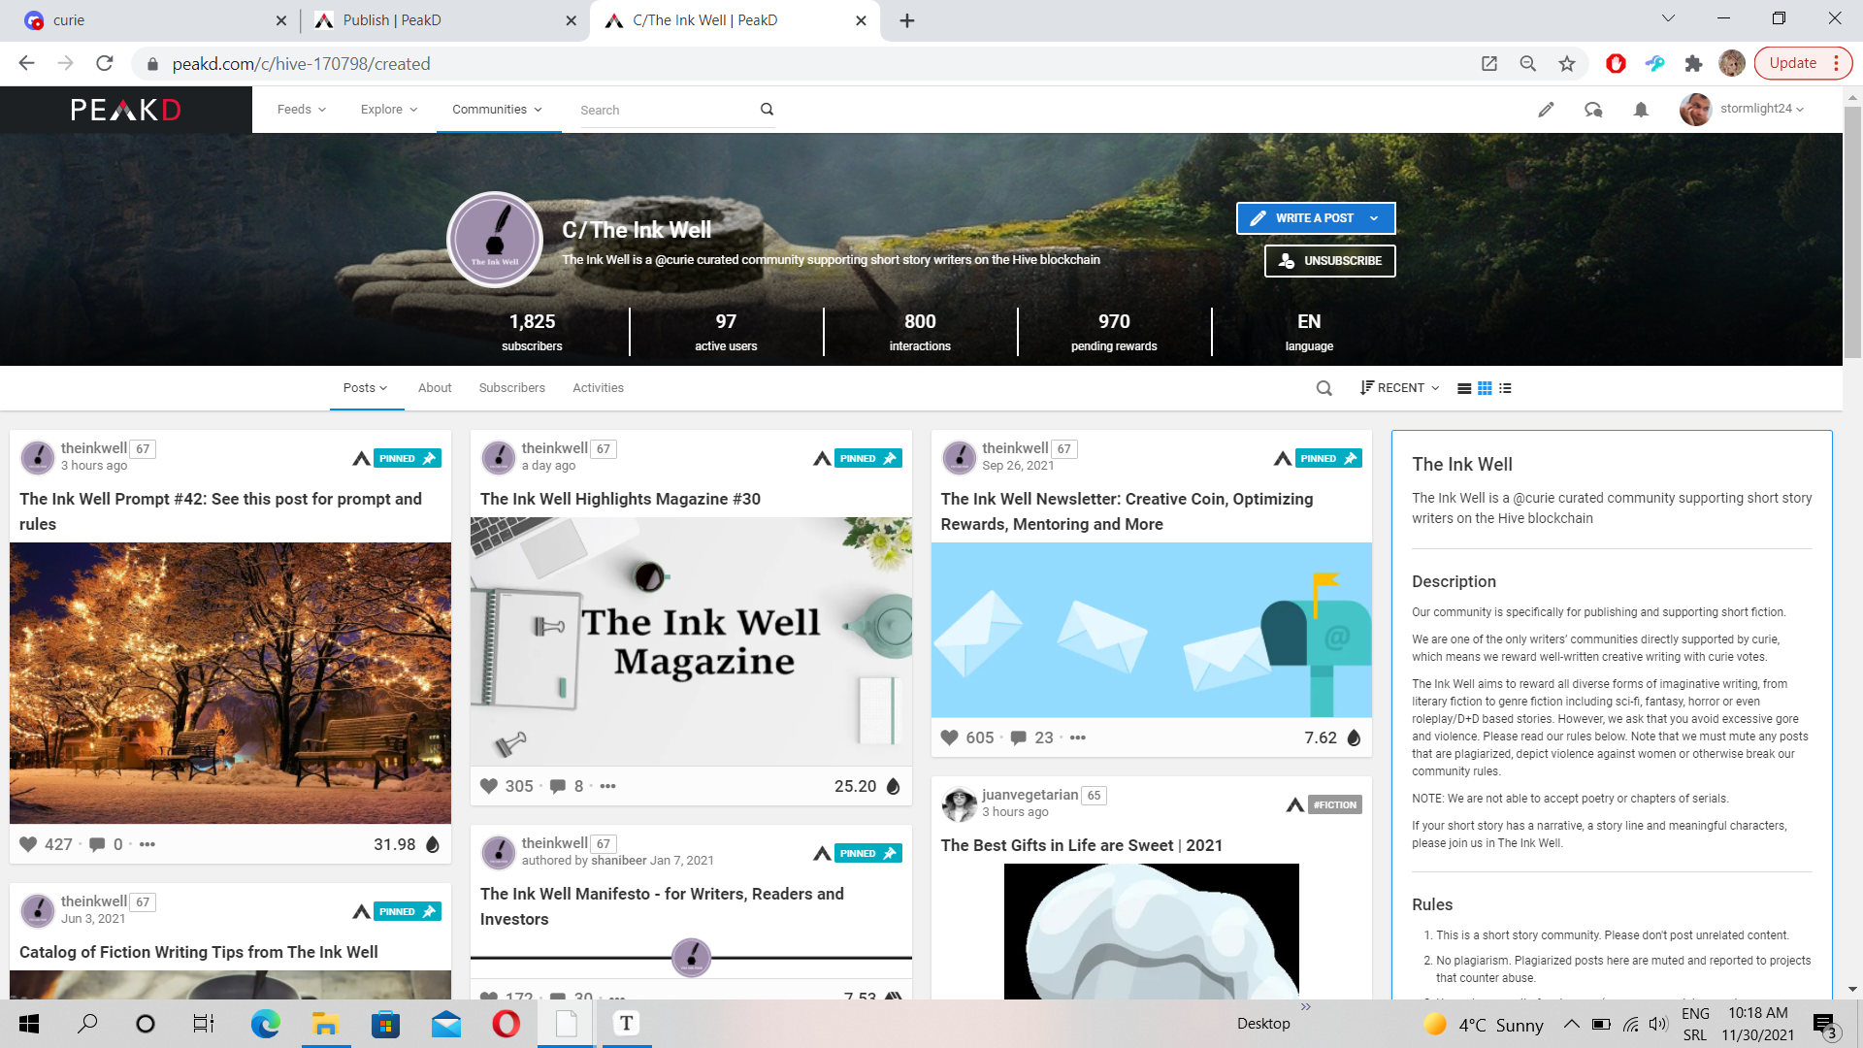Open the Activities tab
1863x1048 pixels.
pyautogui.click(x=598, y=388)
